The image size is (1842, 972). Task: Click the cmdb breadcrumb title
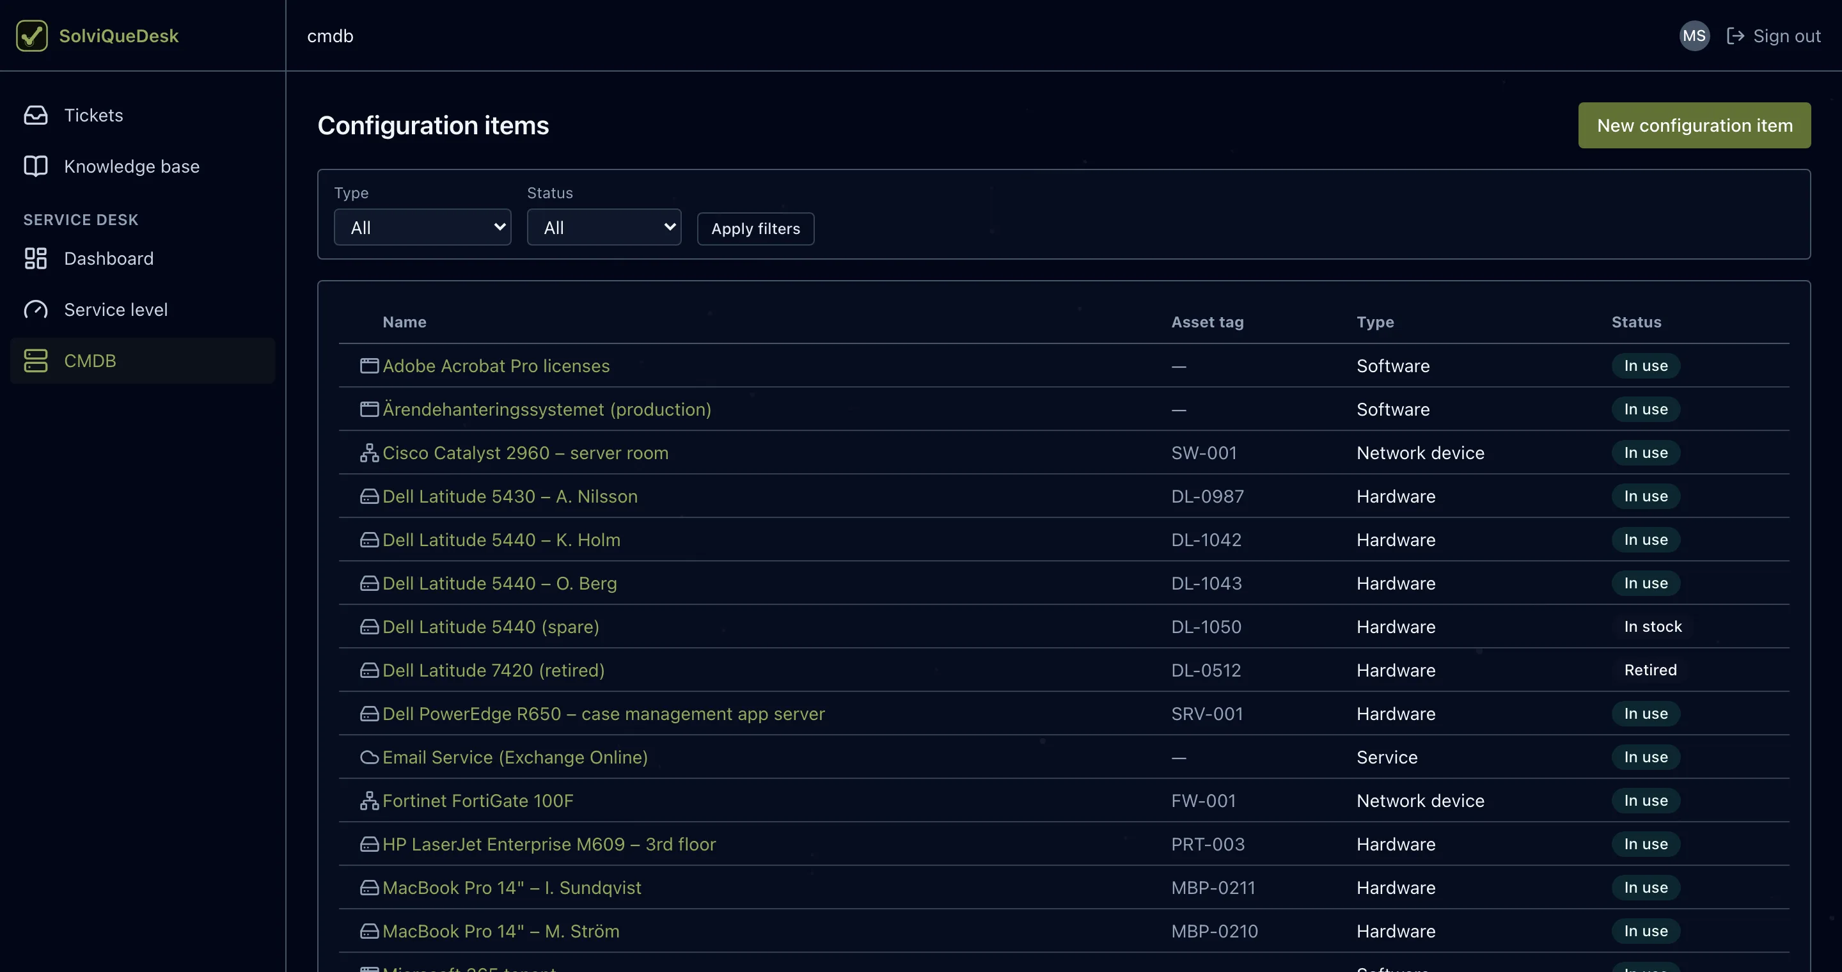(329, 36)
